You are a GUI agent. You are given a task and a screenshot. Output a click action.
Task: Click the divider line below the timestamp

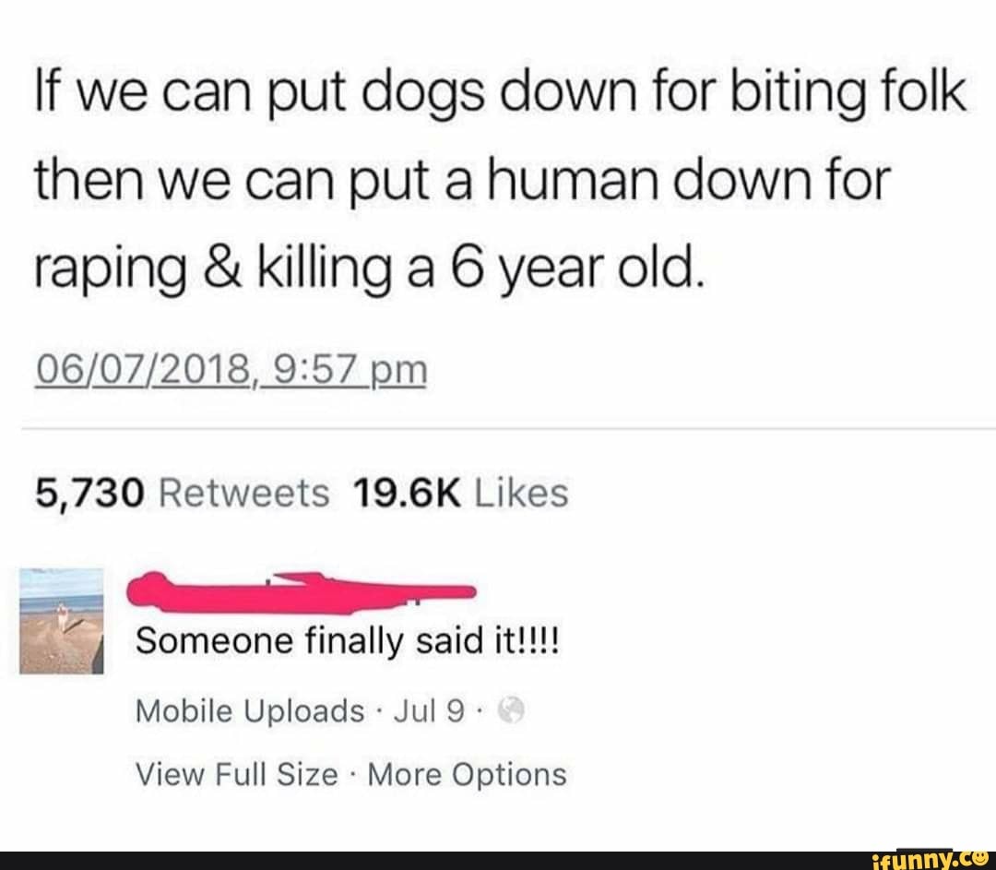point(508,429)
